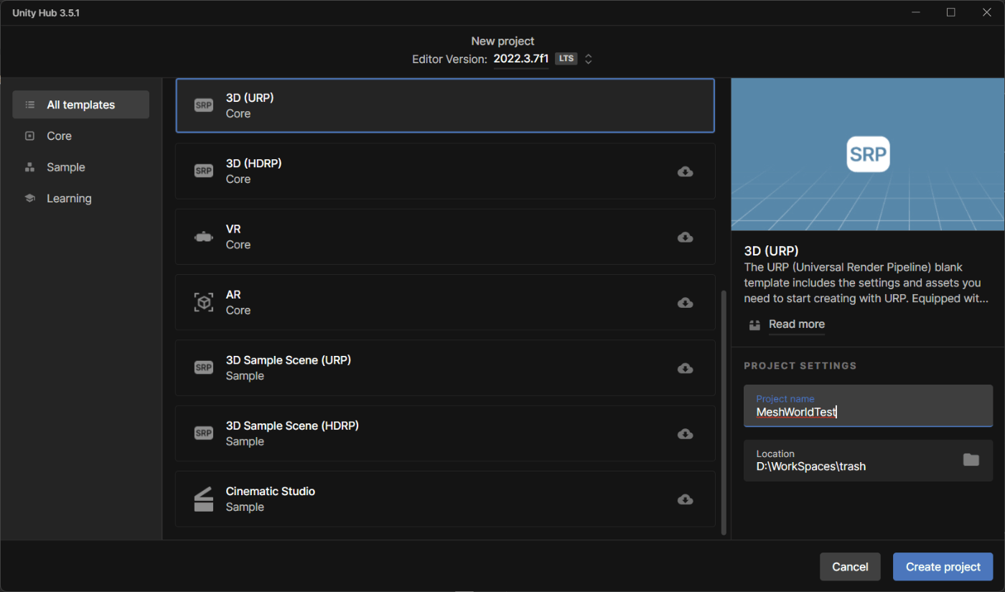
Task: Click the package icon beside Read more
Action: click(x=754, y=324)
